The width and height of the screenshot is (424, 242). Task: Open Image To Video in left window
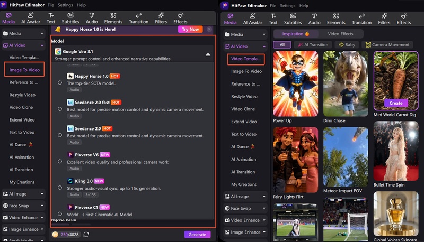[24, 70]
